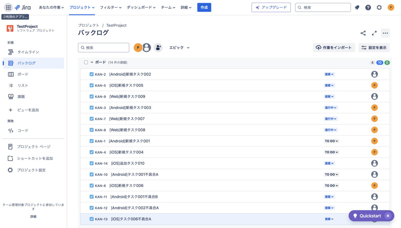Expand the backlog to fullscreen

pos(374,33)
